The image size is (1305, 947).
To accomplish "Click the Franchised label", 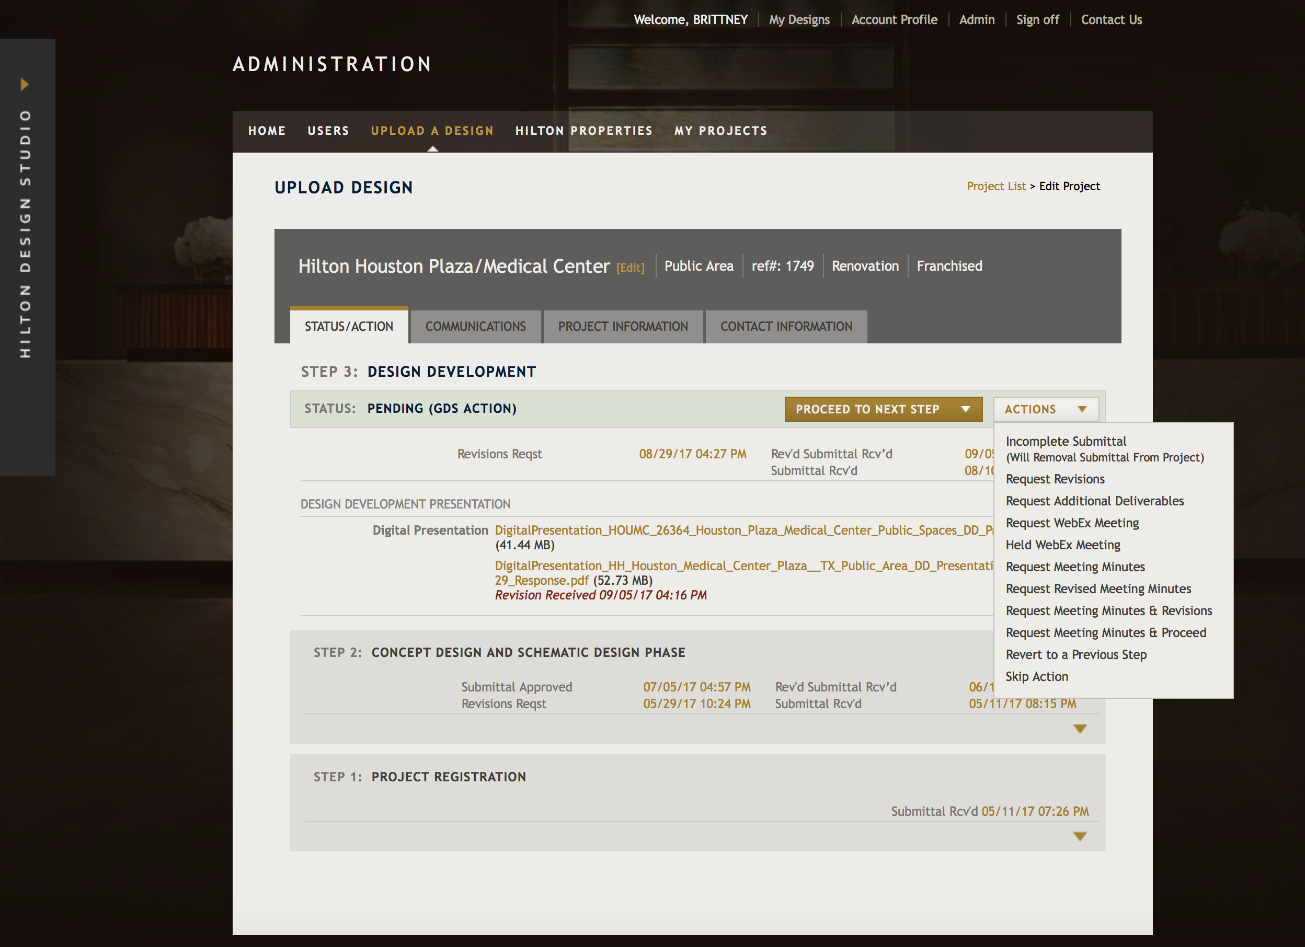I will point(949,266).
